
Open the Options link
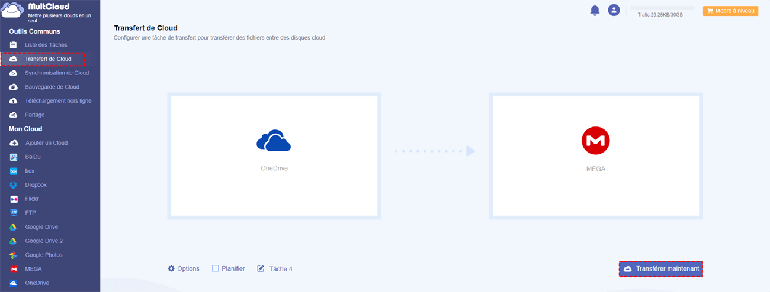pyautogui.click(x=188, y=268)
